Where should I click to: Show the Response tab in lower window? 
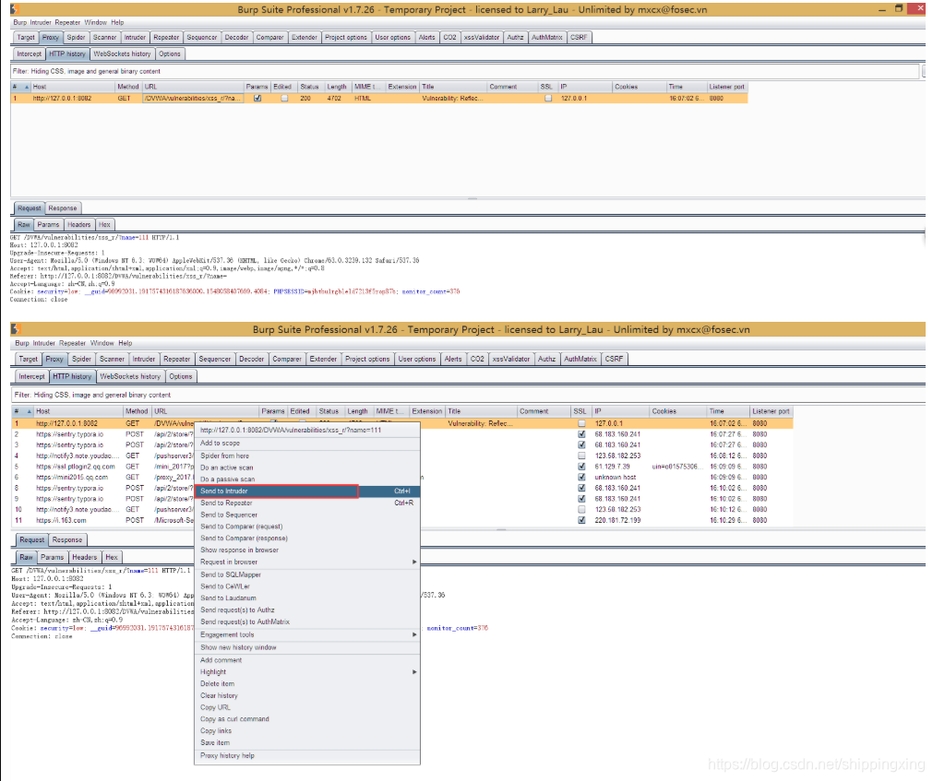(67, 540)
